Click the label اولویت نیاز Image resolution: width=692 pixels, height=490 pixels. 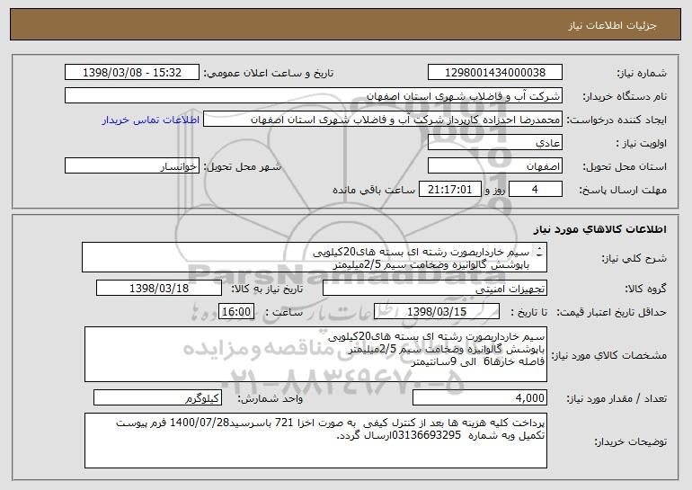pyautogui.click(x=642, y=144)
